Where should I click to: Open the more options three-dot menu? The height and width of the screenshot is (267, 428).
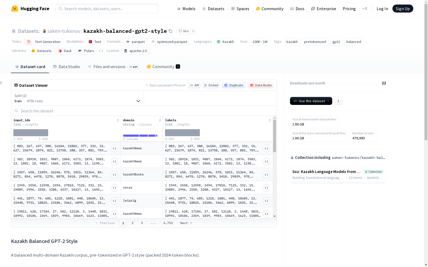(338, 101)
